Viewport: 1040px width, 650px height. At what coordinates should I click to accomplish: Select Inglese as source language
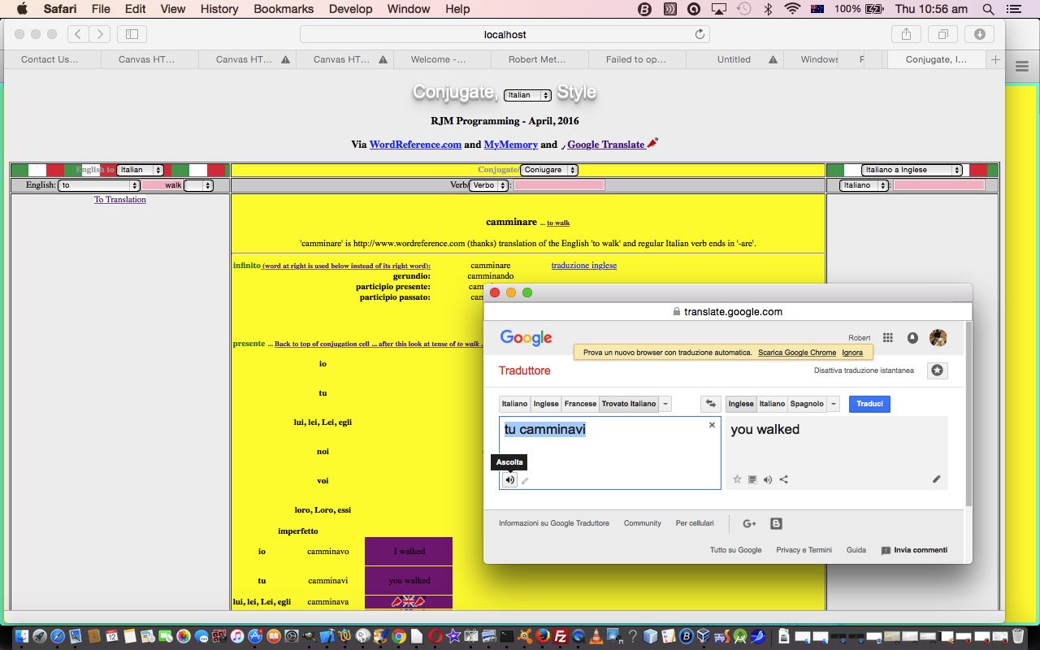(546, 404)
